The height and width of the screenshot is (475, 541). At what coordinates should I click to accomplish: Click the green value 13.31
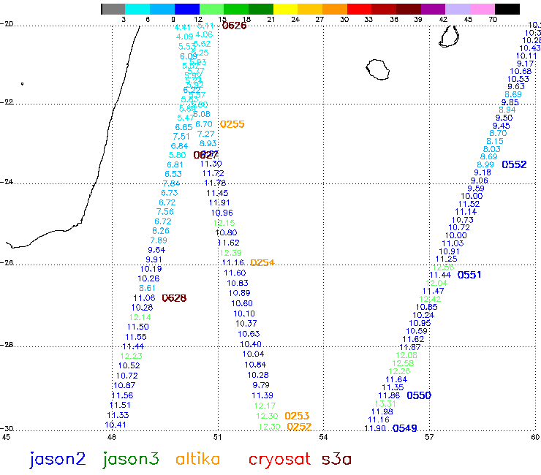(x=385, y=404)
